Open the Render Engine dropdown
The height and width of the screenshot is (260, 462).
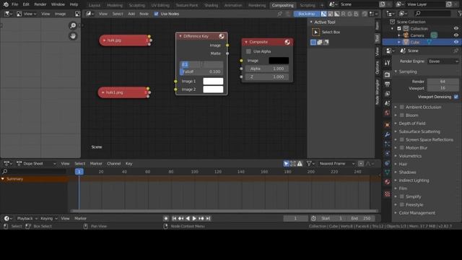click(443, 61)
